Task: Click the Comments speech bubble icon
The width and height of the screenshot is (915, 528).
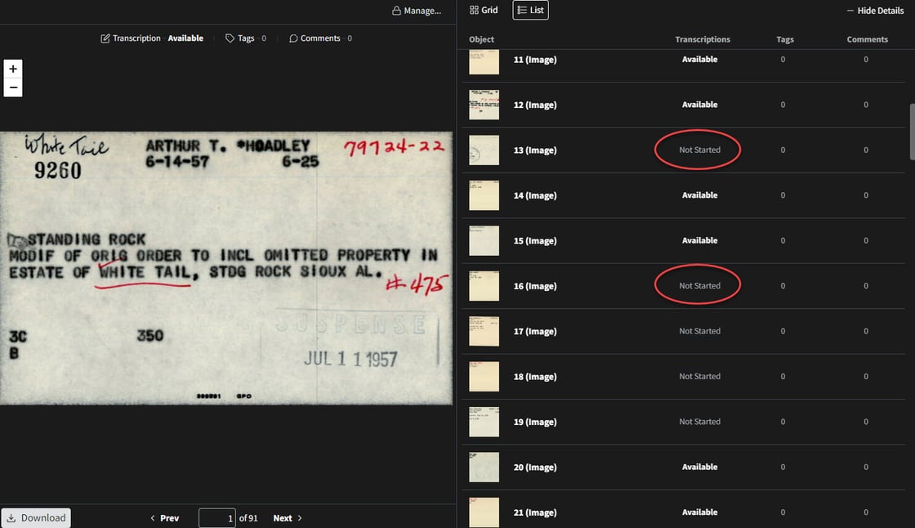Action: coord(293,38)
